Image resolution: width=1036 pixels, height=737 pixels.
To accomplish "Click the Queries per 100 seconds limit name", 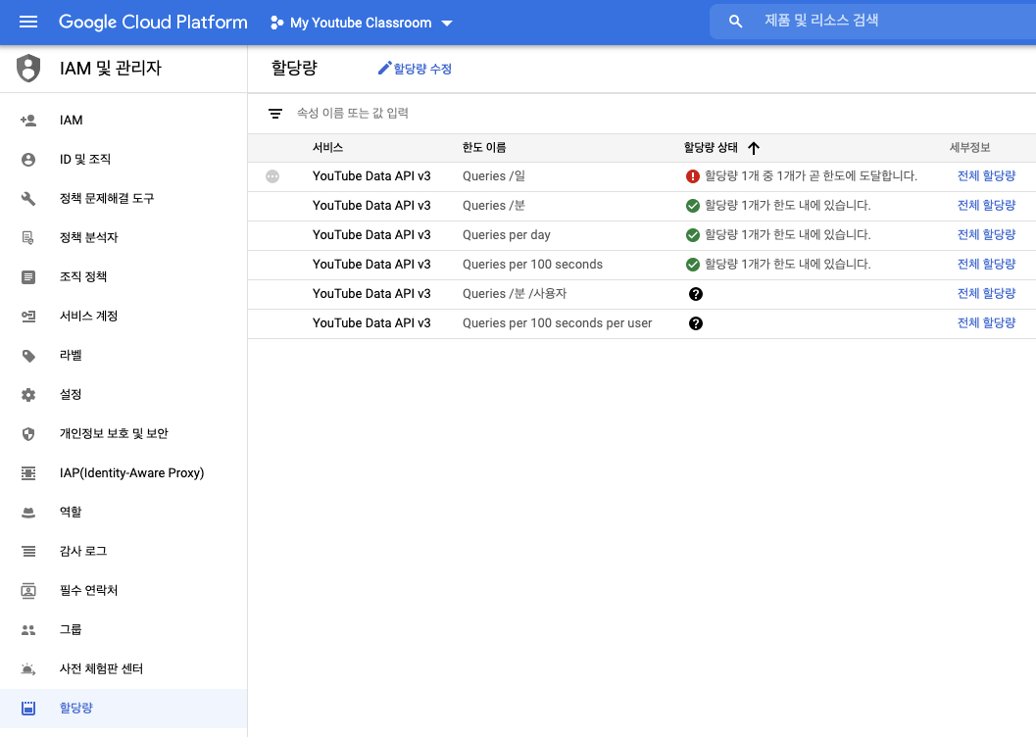I will point(532,265).
